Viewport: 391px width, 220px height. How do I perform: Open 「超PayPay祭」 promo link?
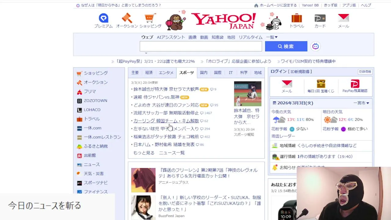[x=155, y=61]
